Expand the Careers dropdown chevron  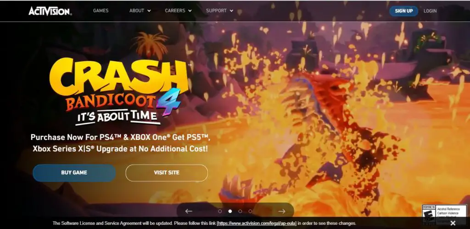pyautogui.click(x=190, y=11)
